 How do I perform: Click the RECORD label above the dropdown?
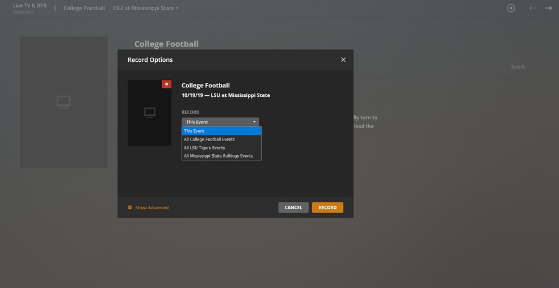190,112
